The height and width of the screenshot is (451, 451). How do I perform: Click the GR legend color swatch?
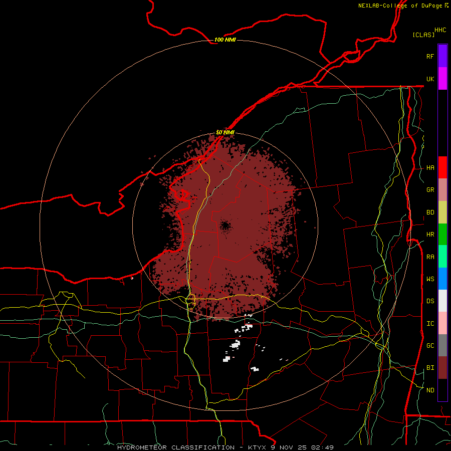[442, 190]
